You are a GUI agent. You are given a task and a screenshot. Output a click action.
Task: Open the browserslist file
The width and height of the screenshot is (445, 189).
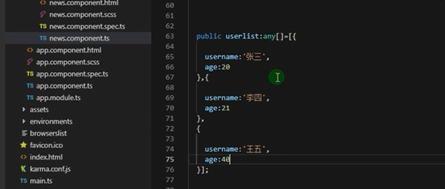pos(48,133)
